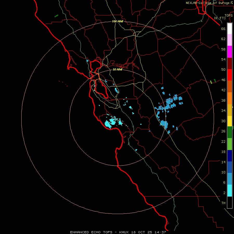Click the [K FT] units label
The width and height of the screenshot is (234, 234).
coord(220,18)
